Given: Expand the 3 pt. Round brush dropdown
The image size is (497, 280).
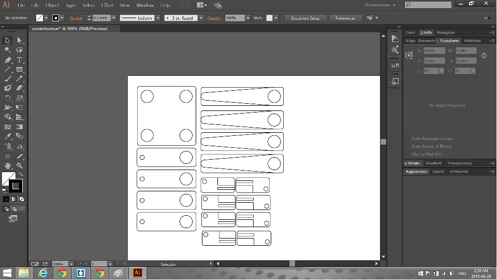Looking at the screenshot, I should [200, 18].
